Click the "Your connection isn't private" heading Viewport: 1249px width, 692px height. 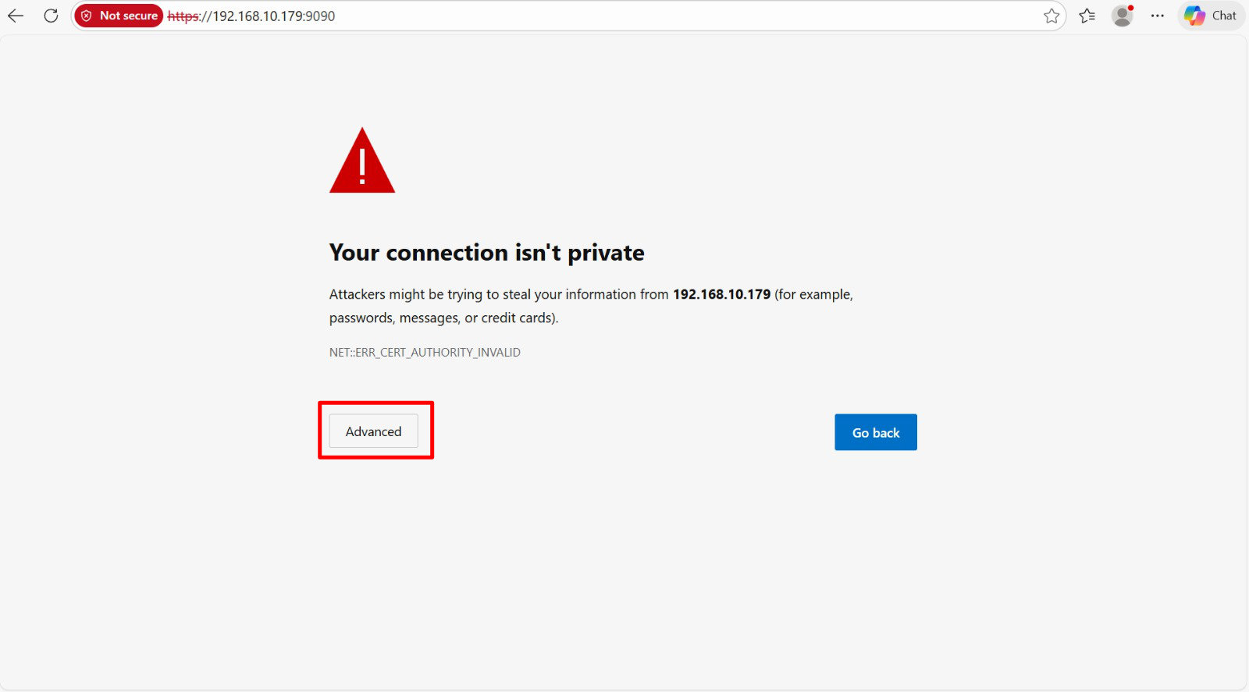[x=486, y=253]
